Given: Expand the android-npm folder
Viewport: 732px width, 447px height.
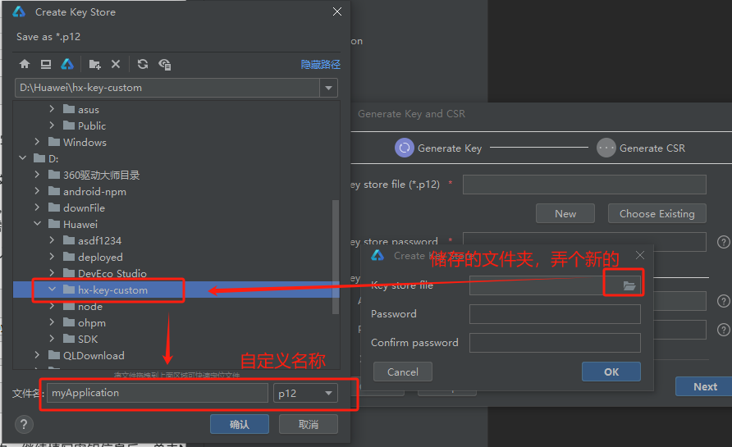Looking at the screenshot, I should [38, 191].
